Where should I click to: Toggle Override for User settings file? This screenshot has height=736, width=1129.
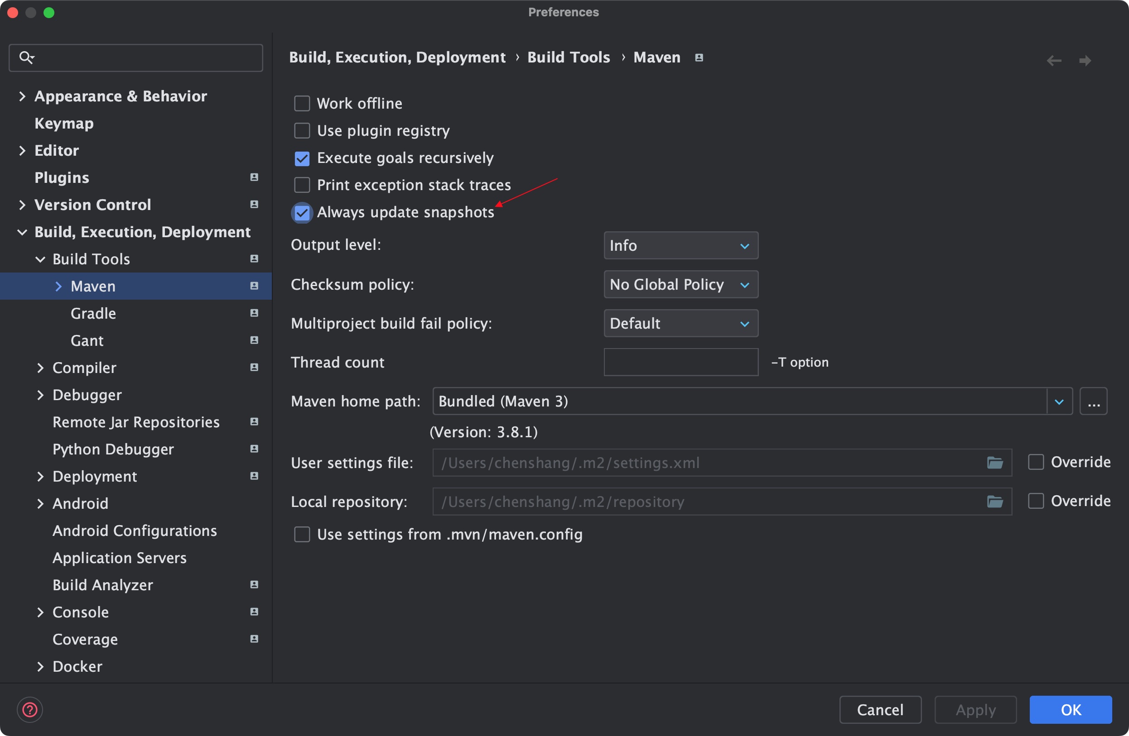click(x=1036, y=462)
